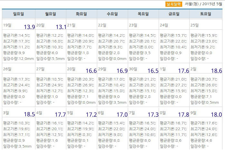The height and width of the screenshot is (154, 225).
Task: Click the 19일 date label
Action: 7,25
